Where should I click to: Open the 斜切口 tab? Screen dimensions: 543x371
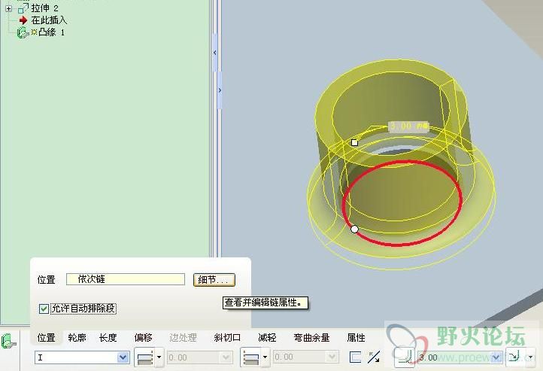click(x=227, y=337)
